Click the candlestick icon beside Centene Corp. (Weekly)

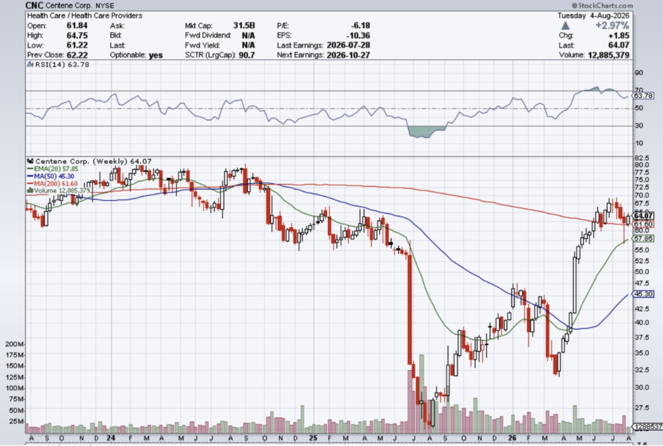[30, 161]
